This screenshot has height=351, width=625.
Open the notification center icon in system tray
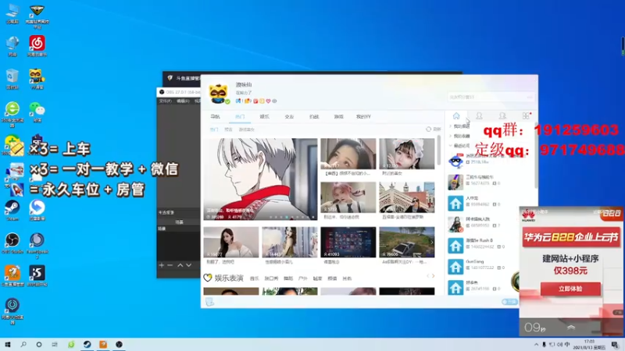click(615, 345)
